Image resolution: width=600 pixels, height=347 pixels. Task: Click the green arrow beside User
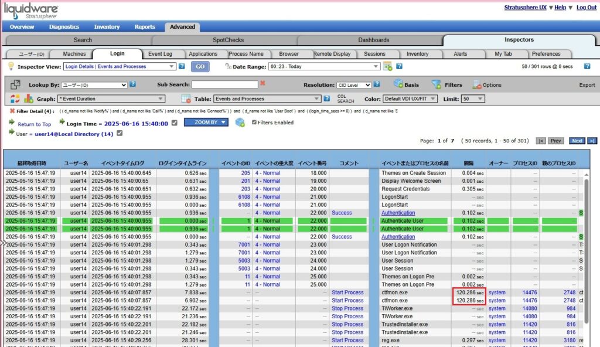(12, 132)
